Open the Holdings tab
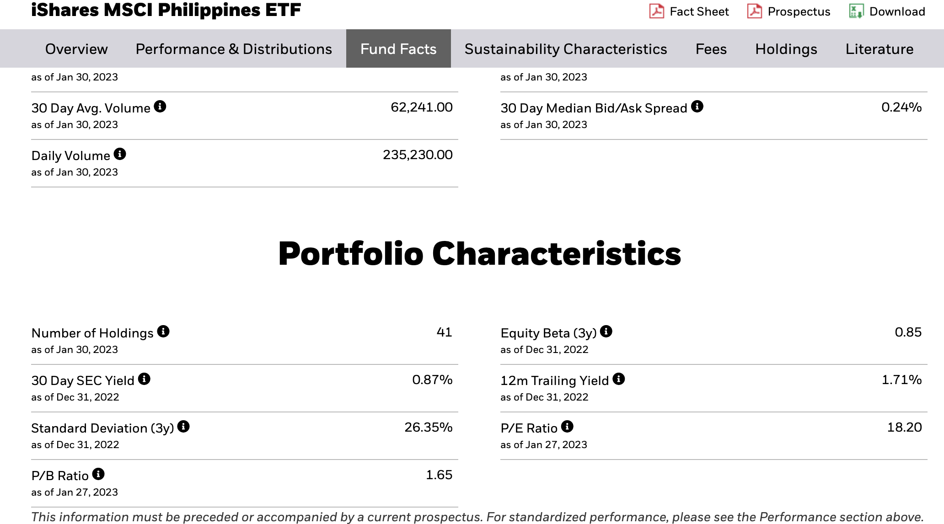Viewport: 944px width, 524px height. pos(786,49)
